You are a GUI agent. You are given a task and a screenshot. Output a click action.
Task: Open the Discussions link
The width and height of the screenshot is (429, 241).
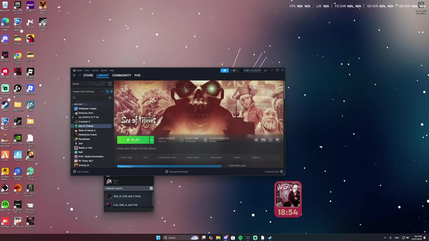216,157
